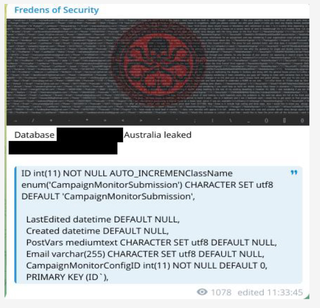Image resolution: width=320 pixels, height=308 pixels.
Task: Click the PRIMARY KEY (ID) line
Action: [x=67, y=277]
